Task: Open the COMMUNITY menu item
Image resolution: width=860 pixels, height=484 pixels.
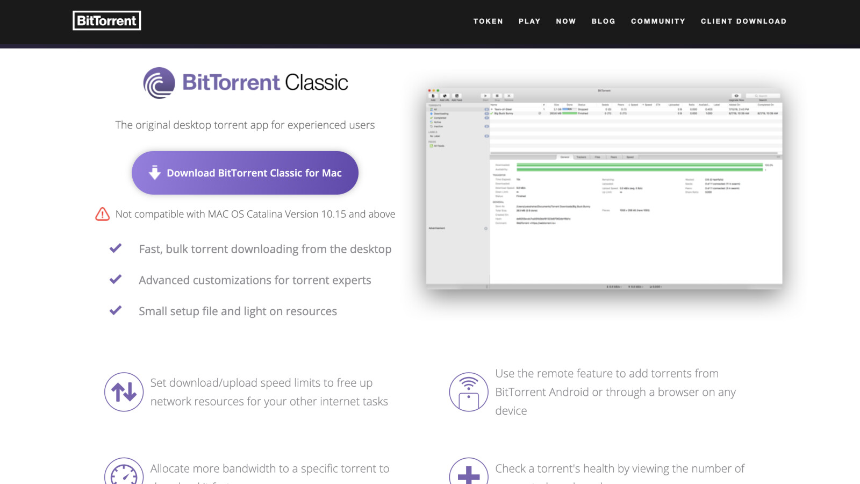Action: [658, 21]
